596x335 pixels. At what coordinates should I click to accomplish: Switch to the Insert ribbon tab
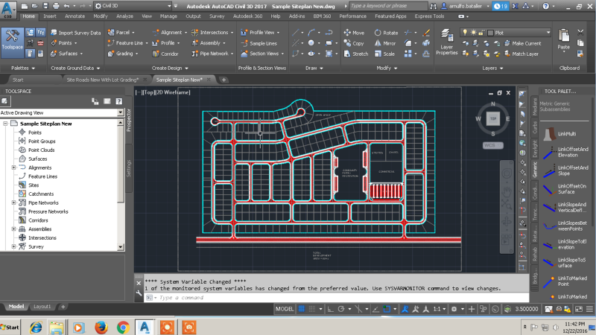[49, 16]
